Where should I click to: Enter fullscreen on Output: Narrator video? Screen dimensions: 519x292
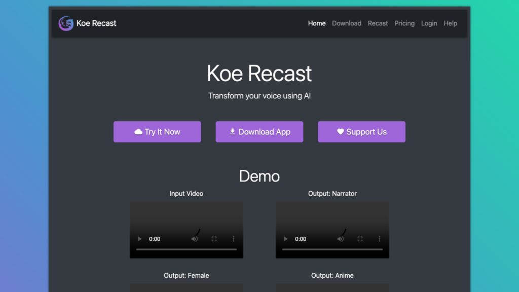tap(360, 239)
